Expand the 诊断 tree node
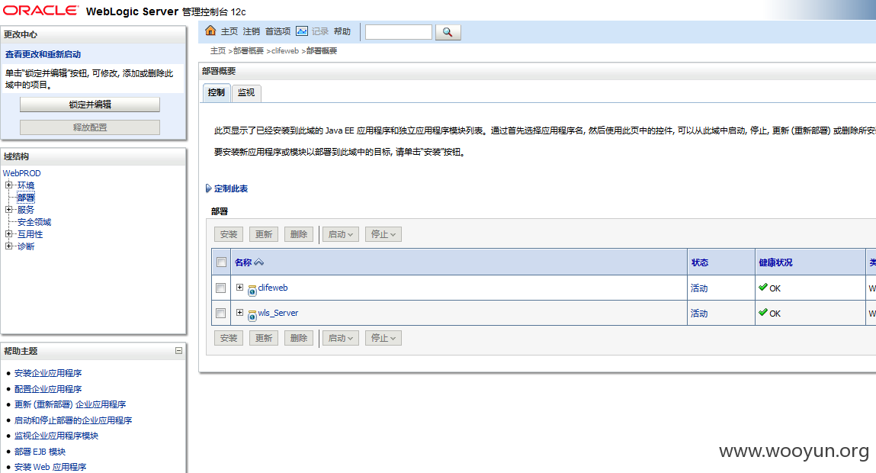The width and height of the screenshot is (876, 473). pos(8,246)
